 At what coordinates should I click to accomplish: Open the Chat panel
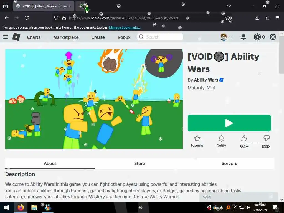[239, 197]
